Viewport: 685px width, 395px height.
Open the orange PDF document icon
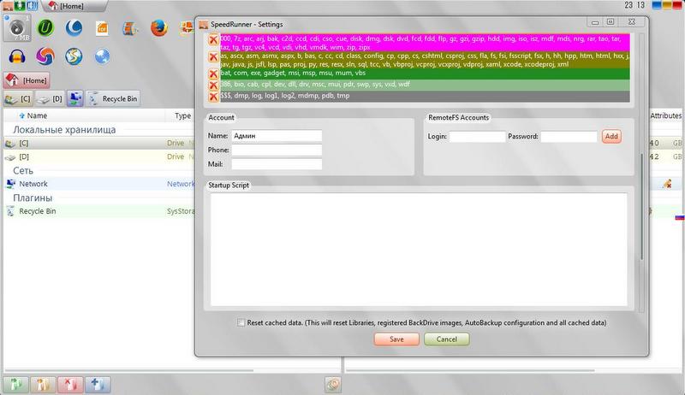pyautogui.click(x=102, y=29)
